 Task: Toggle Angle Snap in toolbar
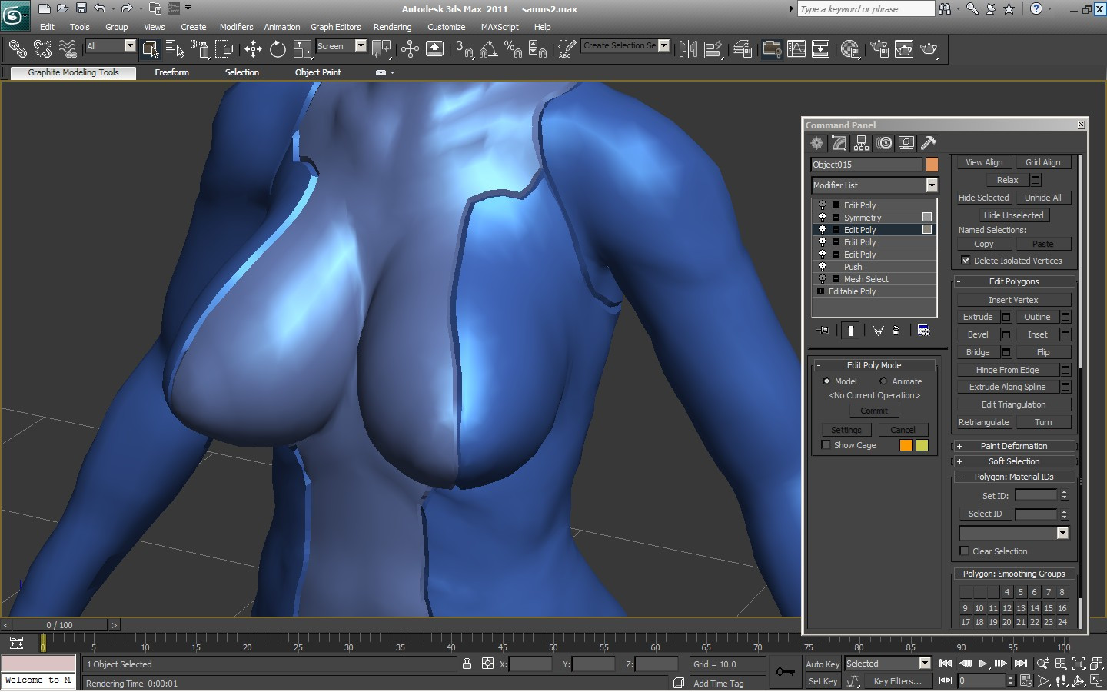[489, 49]
